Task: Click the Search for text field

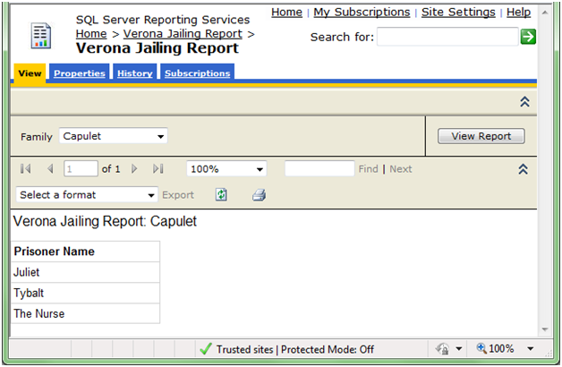Action: 447,37
